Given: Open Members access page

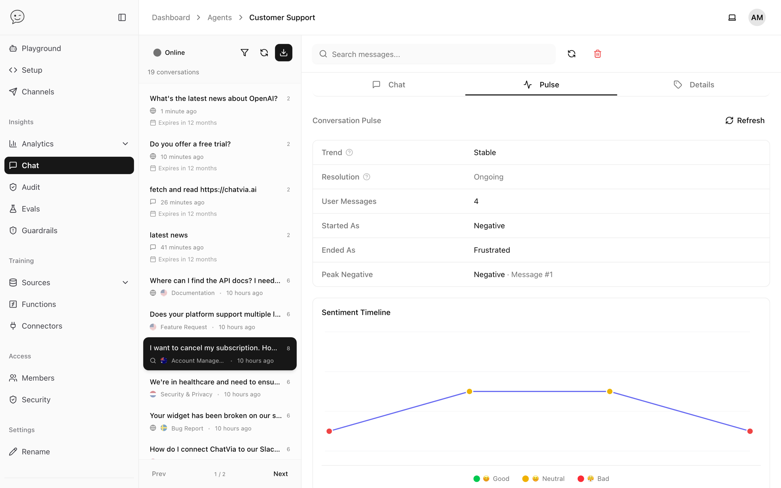Looking at the screenshot, I should pos(69,378).
